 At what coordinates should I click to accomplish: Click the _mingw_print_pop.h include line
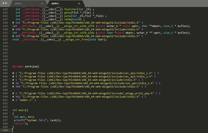pyautogui.click(x=86, y=93)
